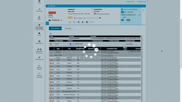Open Call Checks & Tracking in sidebar
The height and width of the screenshot is (102, 182).
click(x=39, y=27)
